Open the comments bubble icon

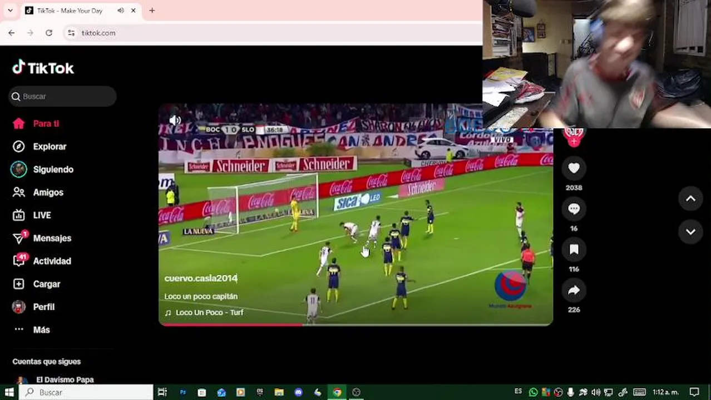(574, 209)
